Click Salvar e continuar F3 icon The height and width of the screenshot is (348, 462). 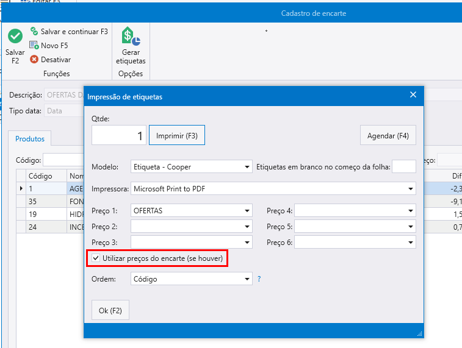[x=34, y=31]
